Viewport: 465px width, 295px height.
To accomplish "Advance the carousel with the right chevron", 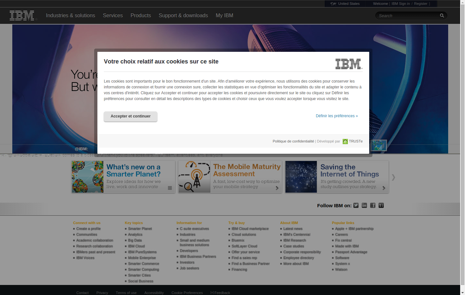I will (x=393, y=177).
